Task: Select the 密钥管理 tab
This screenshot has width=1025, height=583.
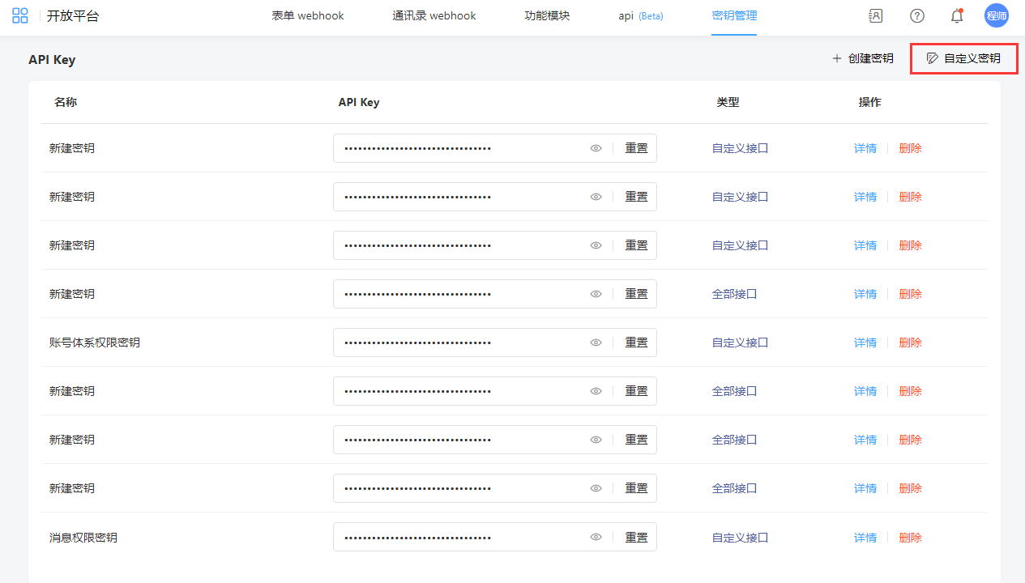Action: pyautogui.click(x=734, y=16)
